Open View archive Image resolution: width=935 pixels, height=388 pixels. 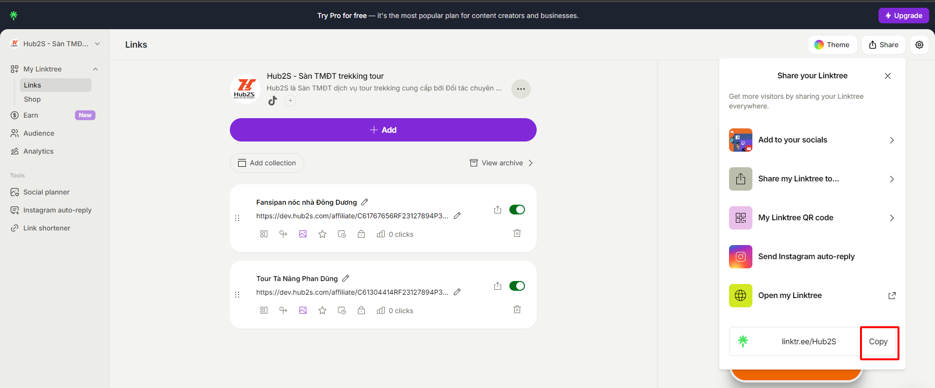pyautogui.click(x=501, y=163)
